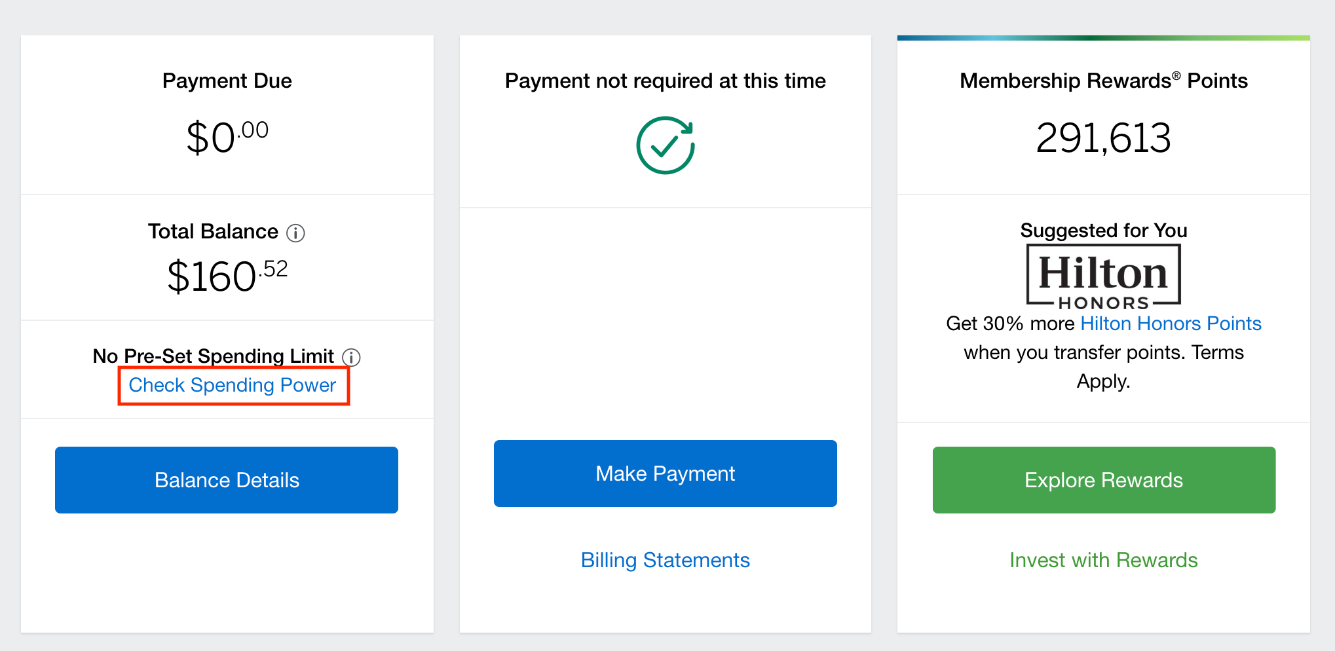The height and width of the screenshot is (651, 1335).
Task: Click the $160.52 total balance amount
Action: [227, 276]
